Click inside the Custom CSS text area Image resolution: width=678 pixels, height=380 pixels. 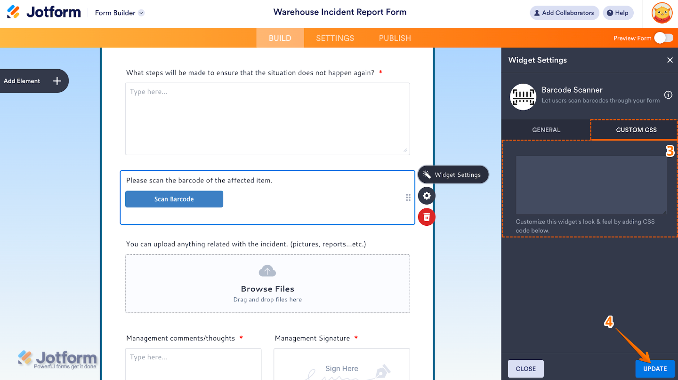point(591,185)
